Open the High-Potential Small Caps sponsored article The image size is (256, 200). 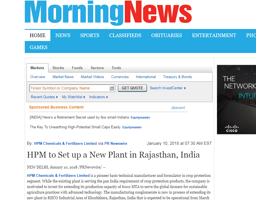point(75,127)
